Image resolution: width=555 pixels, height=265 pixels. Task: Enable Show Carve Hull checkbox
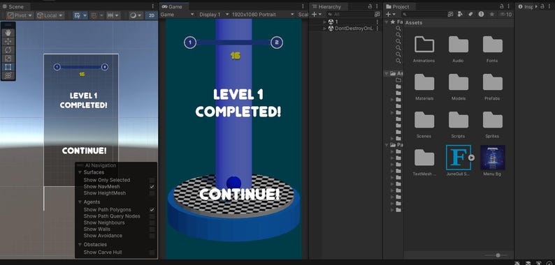tap(152, 252)
